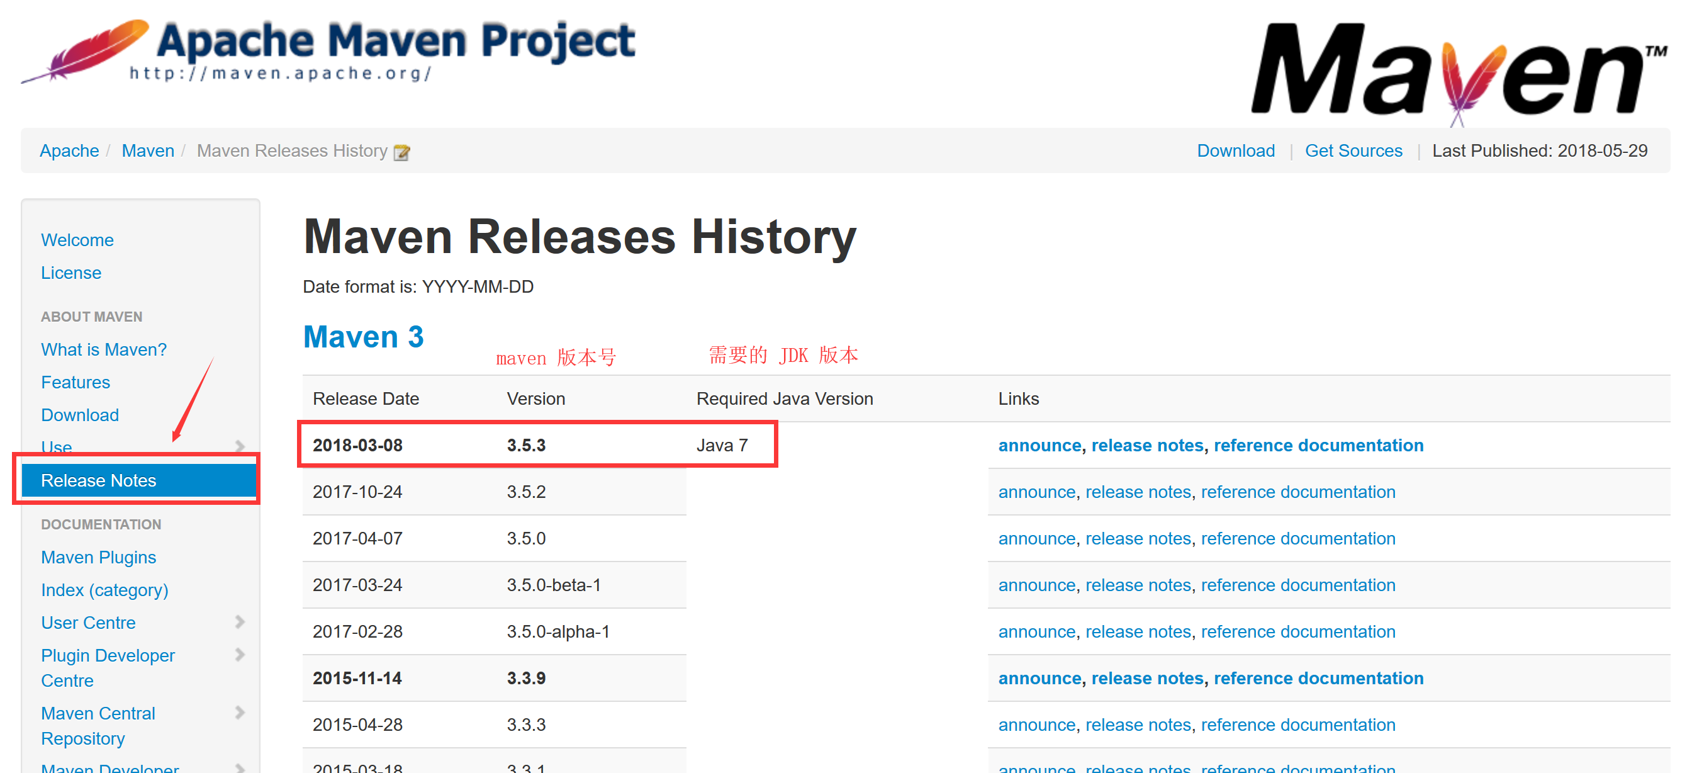Open release notes link for version 3.5.2
This screenshot has width=1692, height=773.
(x=1138, y=492)
